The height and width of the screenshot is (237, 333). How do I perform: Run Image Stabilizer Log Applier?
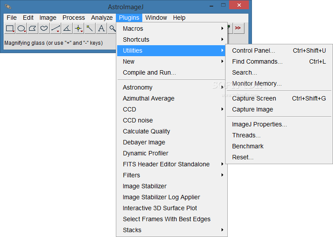coord(172,197)
